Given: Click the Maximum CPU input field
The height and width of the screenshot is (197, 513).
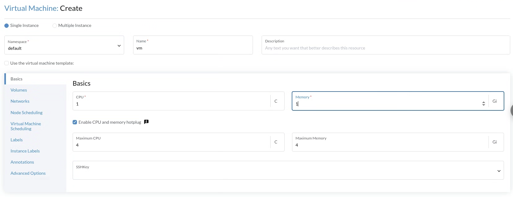Looking at the screenshot, I should tap(171, 145).
